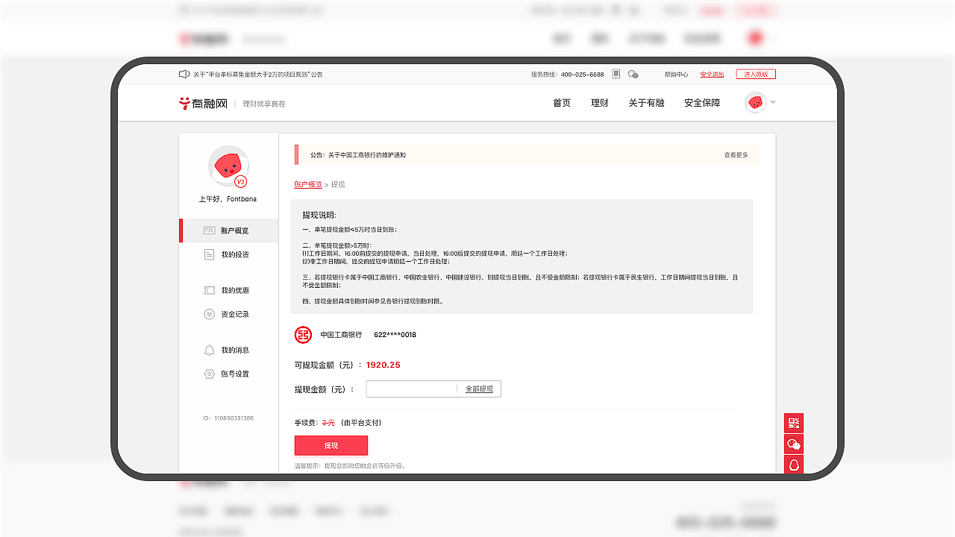
Task: Open the user avatar in navigation bar
Action: [755, 102]
